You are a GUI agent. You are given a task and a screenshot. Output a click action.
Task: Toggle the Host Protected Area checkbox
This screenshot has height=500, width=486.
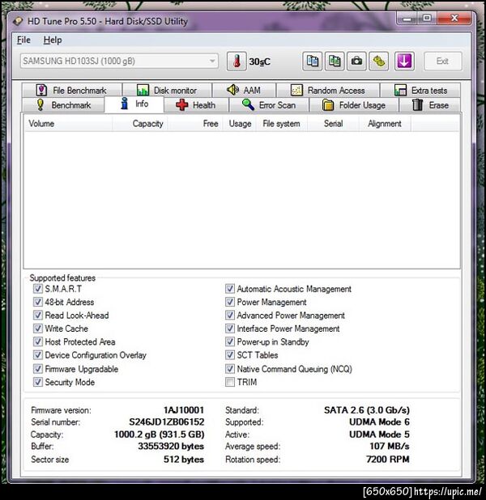click(x=38, y=341)
